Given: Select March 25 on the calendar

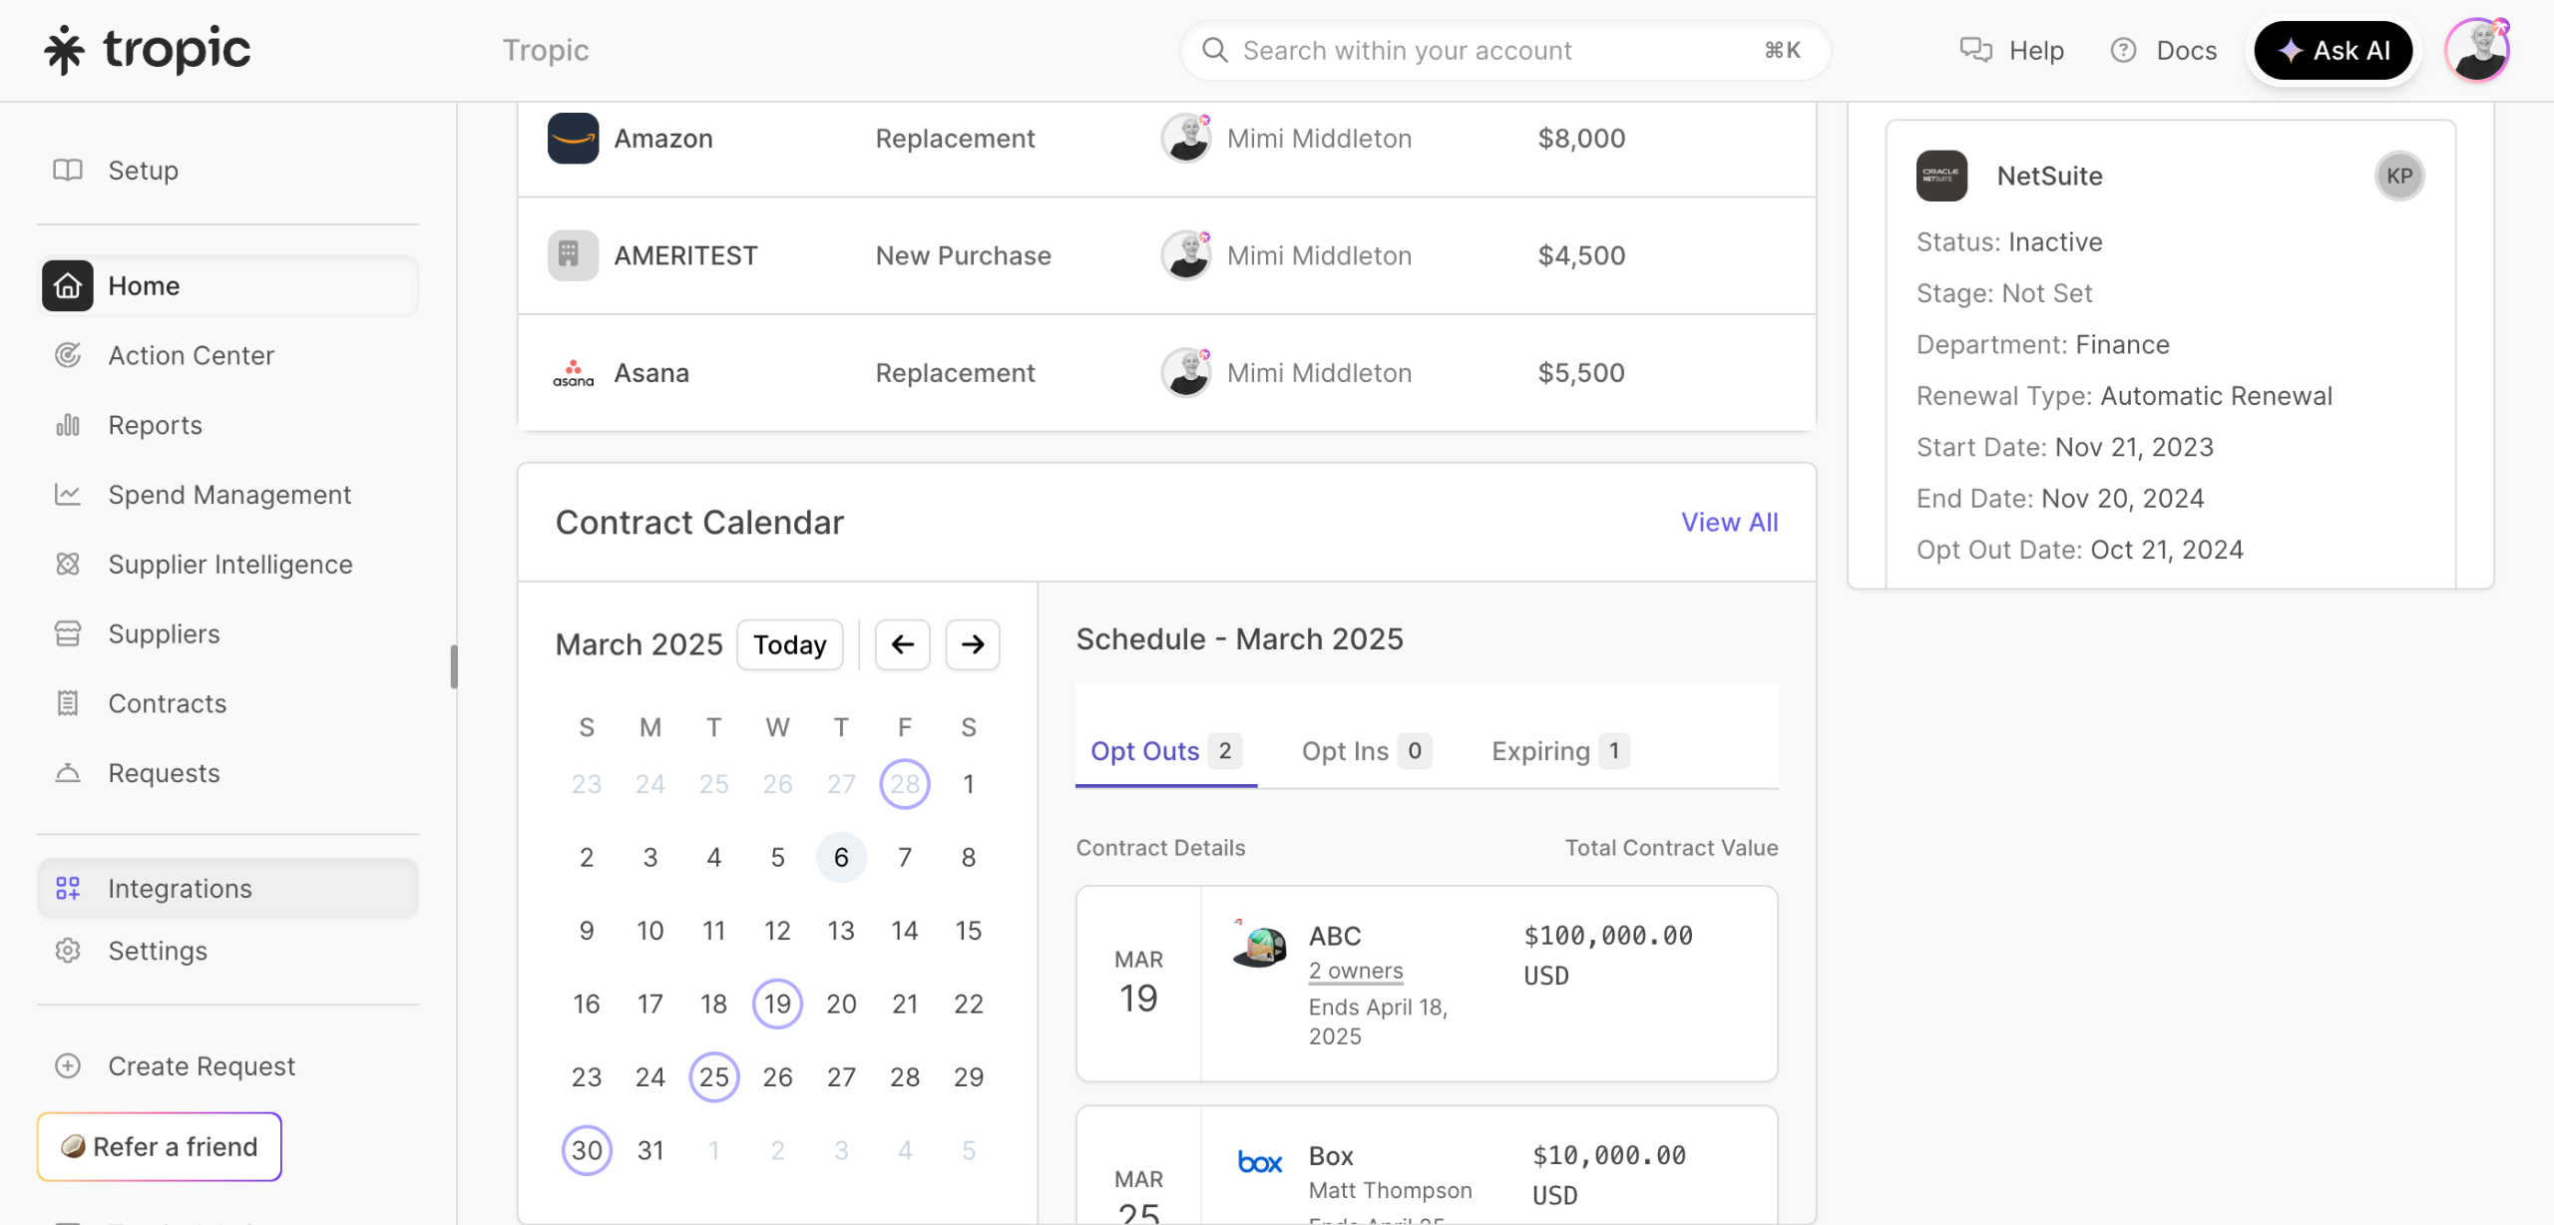Looking at the screenshot, I should [x=713, y=1077].
